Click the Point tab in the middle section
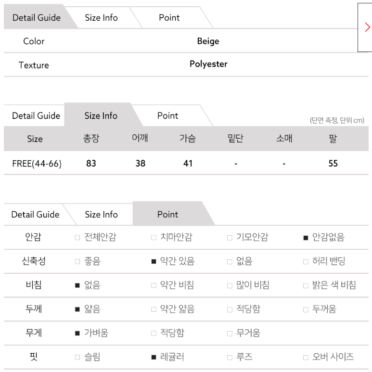The image size is (372, 372). tap(168, 116)
